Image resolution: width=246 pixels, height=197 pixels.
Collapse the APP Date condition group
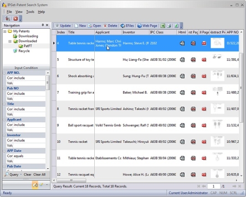coord(5,151)
